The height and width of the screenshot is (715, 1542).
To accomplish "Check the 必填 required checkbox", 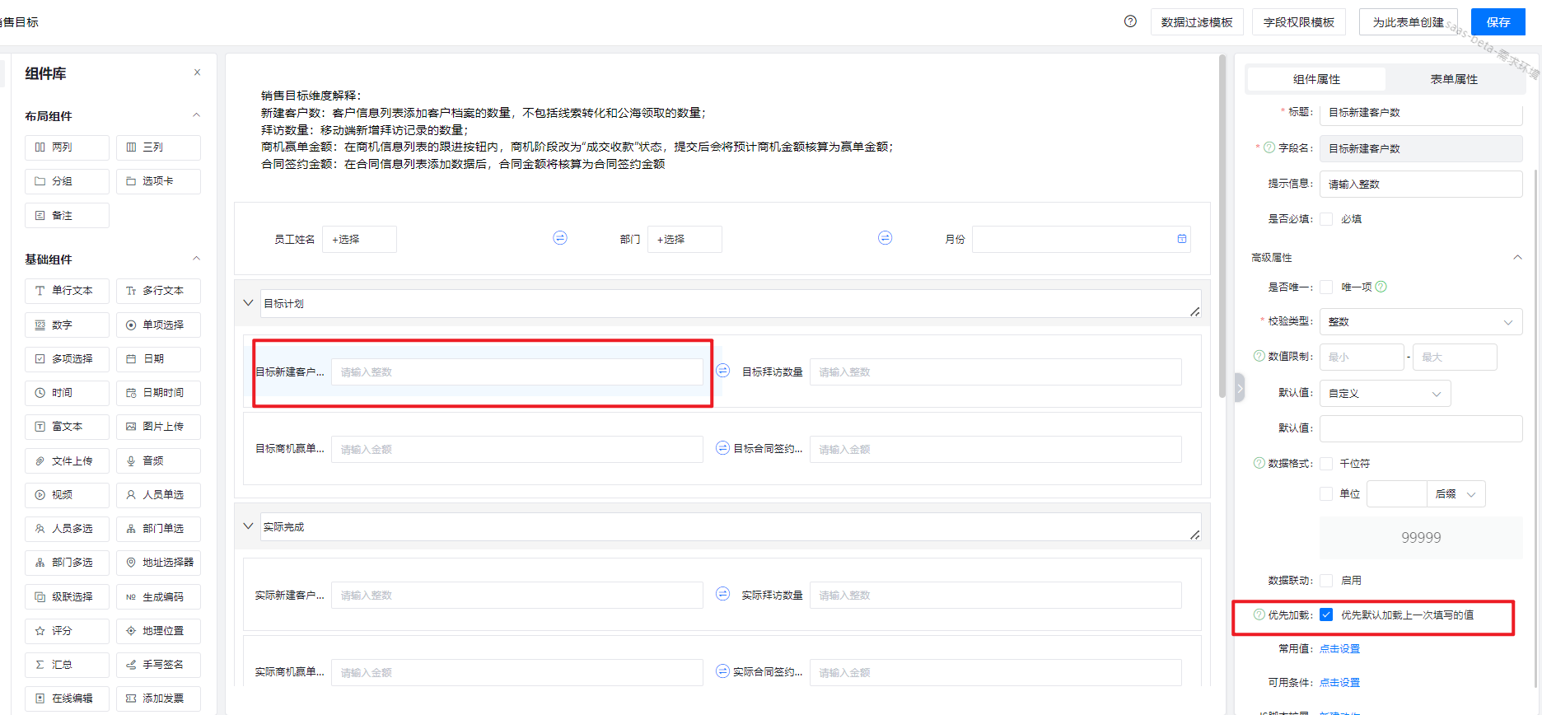I will click(x=1326, y=219).
